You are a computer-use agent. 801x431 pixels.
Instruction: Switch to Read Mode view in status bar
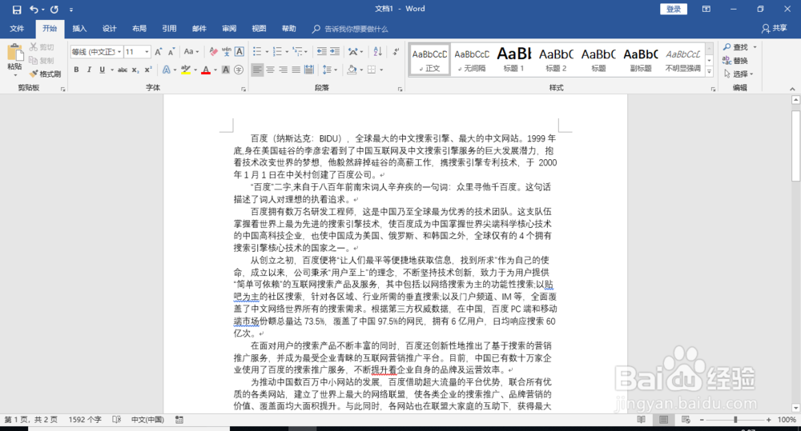641,420
